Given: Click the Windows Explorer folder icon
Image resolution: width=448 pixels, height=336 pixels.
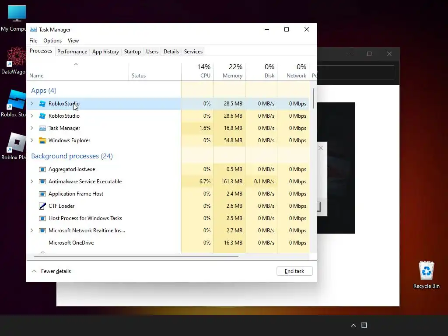Looking at the screenshot, I should (x=42, y=140).
